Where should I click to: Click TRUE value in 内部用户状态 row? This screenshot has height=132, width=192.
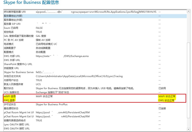click(x=39, y=81)
